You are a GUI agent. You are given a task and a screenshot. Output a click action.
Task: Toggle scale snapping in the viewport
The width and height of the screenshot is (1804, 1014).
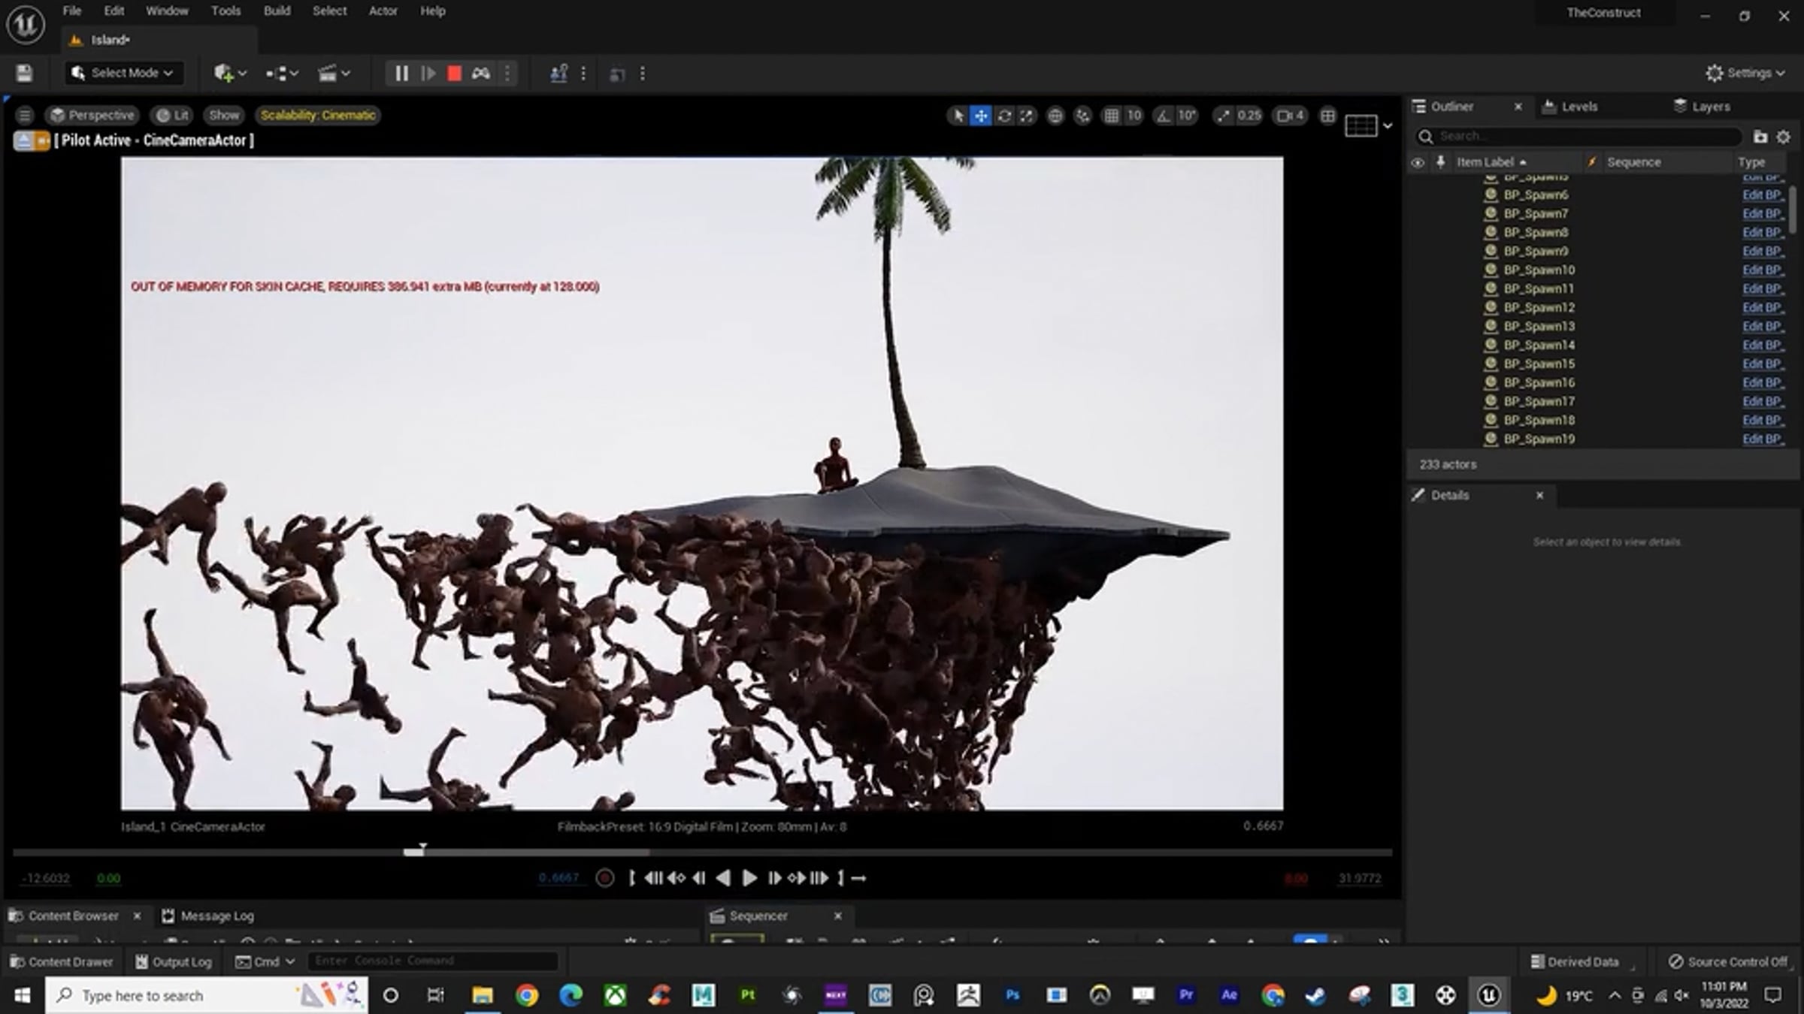pos(1224,116)
